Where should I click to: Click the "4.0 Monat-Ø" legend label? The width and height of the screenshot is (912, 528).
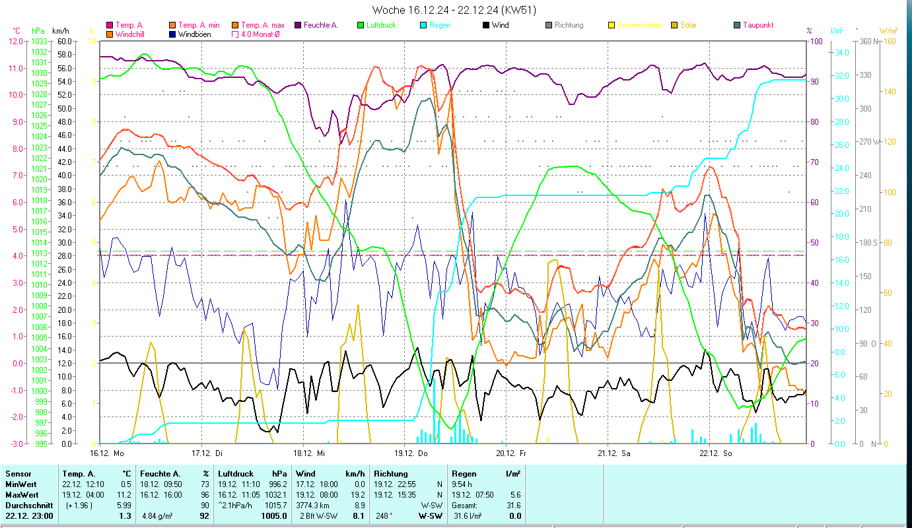(261, 34)
